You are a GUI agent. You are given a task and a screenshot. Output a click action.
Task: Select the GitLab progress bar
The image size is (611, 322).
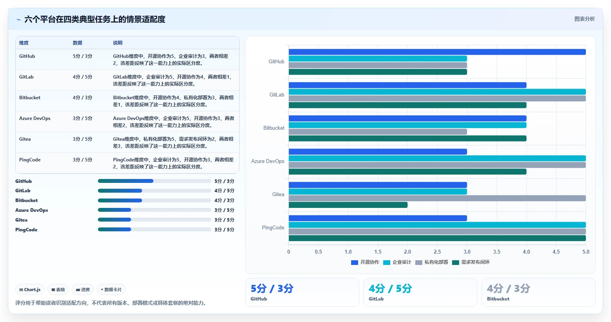[154, 191]
